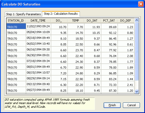Sort by the DATE_TIME column header
This screenshot has width=145, height=113.
pyautogui.click(x=38, y=20)
